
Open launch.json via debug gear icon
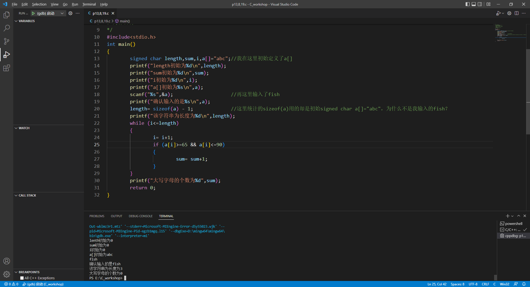click(70, 13)
